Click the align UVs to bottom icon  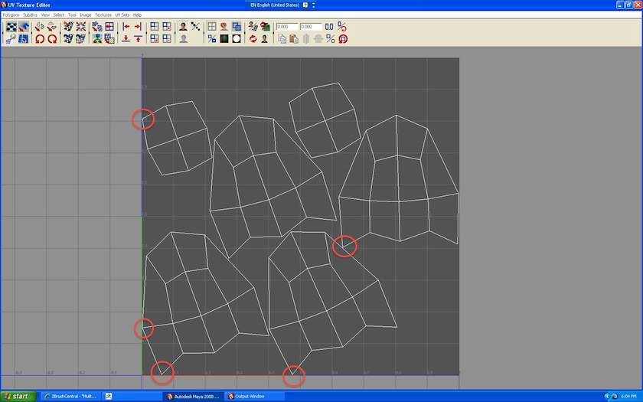point(126,38)
